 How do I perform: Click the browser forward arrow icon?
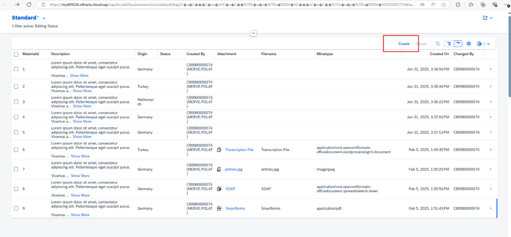(x=17, y=4)
